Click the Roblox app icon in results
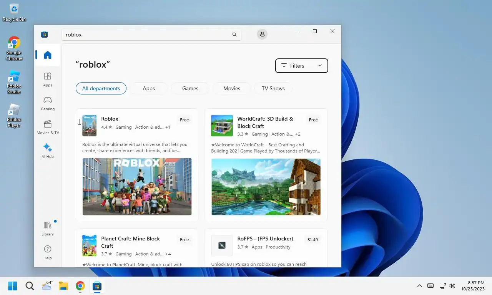 click(89, 126)
